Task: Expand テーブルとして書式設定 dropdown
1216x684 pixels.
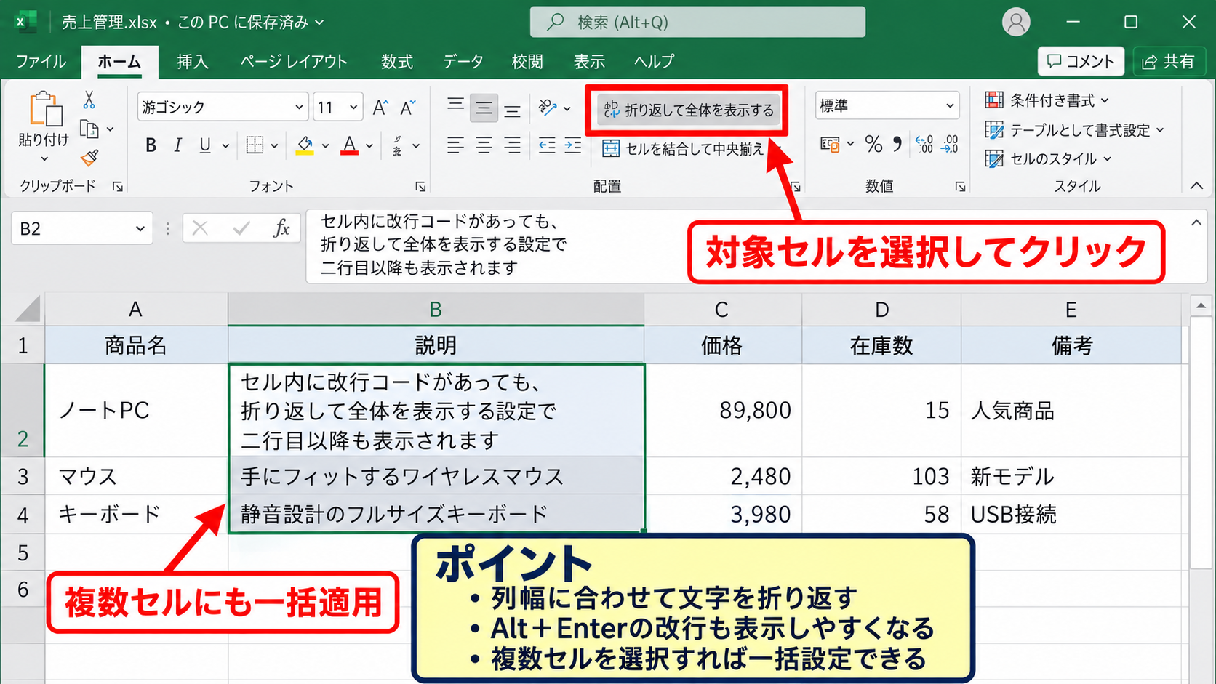Action: tap(1160, 130)
